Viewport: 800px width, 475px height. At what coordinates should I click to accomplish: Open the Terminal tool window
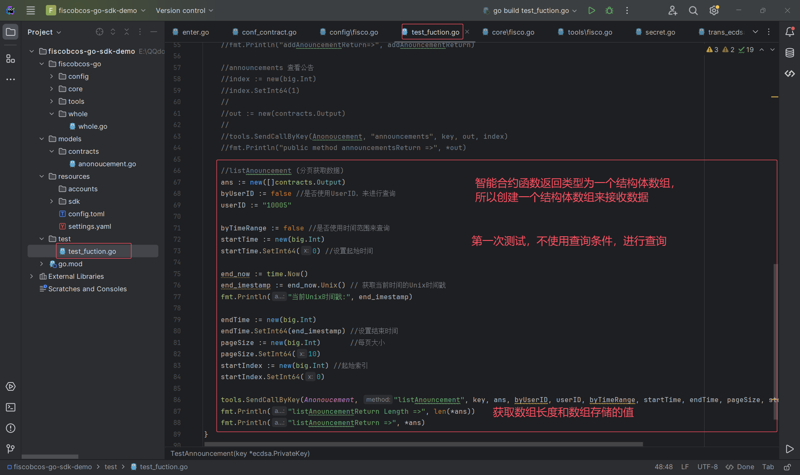(x=10, y=407)
